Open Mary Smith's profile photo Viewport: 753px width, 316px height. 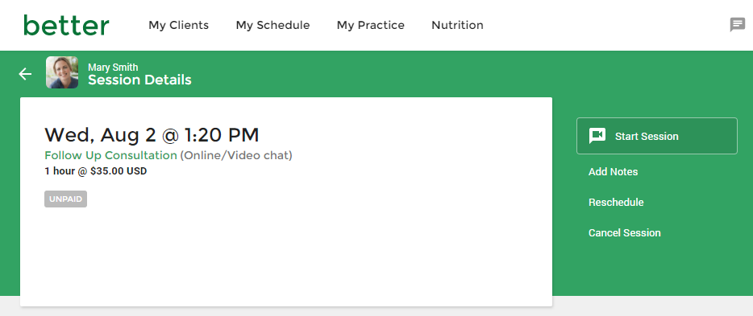coord(62,72)
